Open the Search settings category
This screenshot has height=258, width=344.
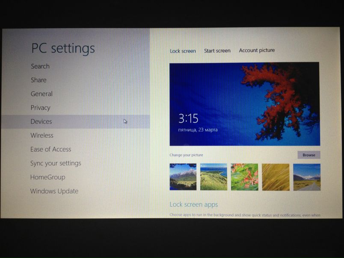point(40,66)
